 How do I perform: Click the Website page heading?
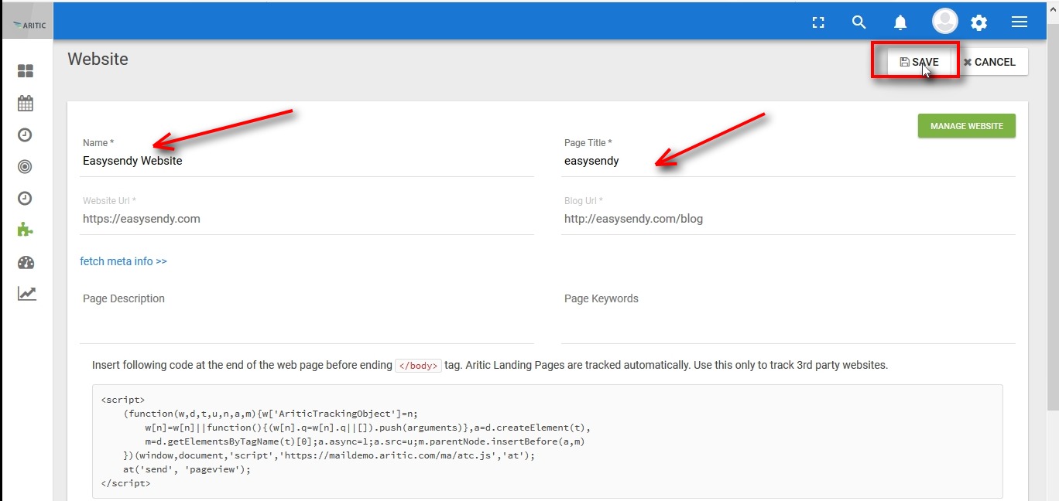98,59
